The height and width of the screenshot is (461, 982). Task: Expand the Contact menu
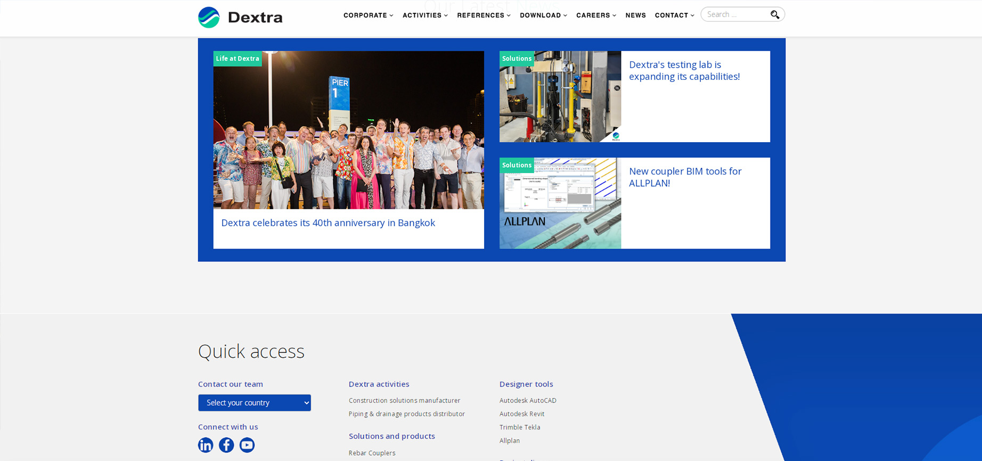[x=675, y=15]
